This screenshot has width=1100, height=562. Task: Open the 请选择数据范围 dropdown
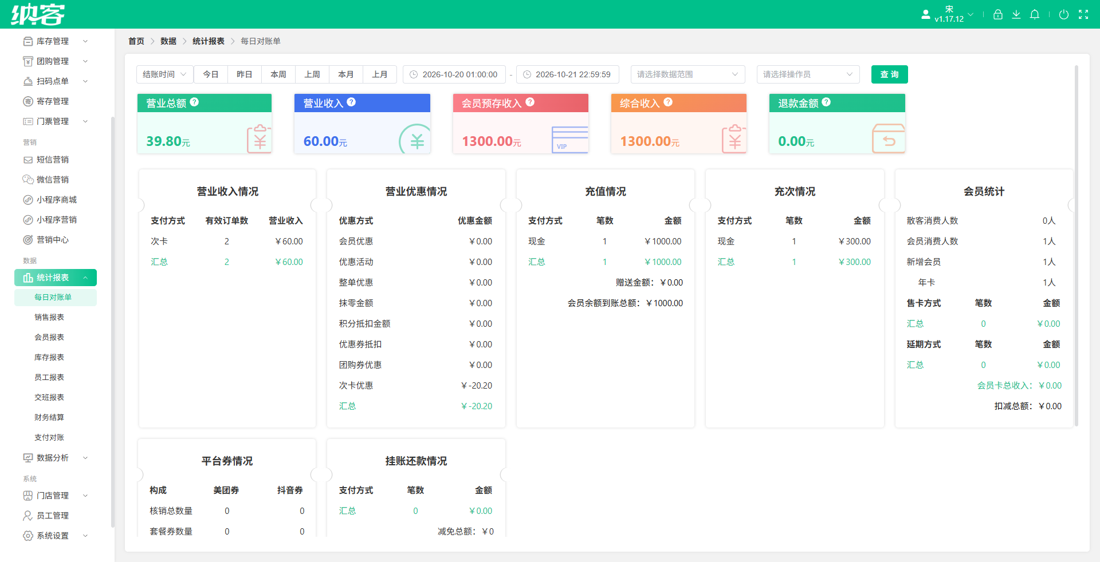pos(687,74)
